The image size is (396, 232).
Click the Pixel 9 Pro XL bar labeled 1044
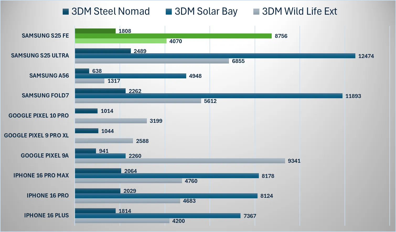[x=87, y=131]
